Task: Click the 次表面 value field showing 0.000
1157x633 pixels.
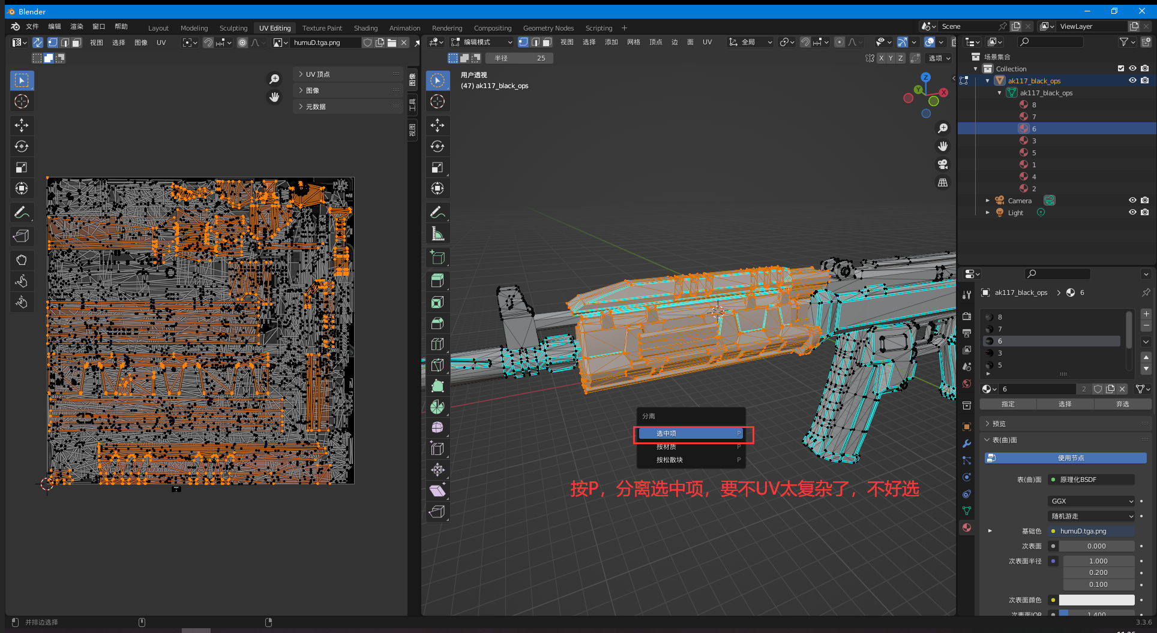Action: point(1096,546)
